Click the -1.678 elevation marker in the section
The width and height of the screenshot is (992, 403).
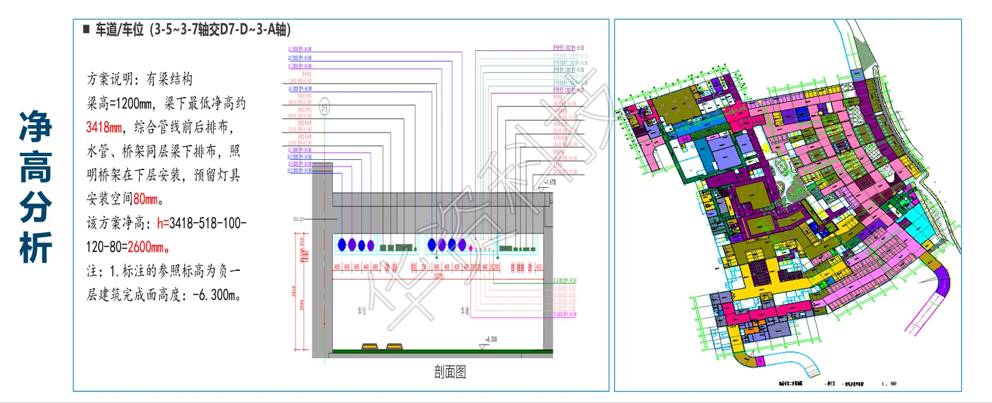click(x=548, y=184)
